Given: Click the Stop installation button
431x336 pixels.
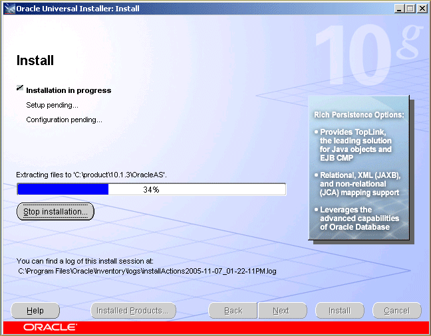Looking at the screenshot, I should pyautogui.click(x=55, y=211).
